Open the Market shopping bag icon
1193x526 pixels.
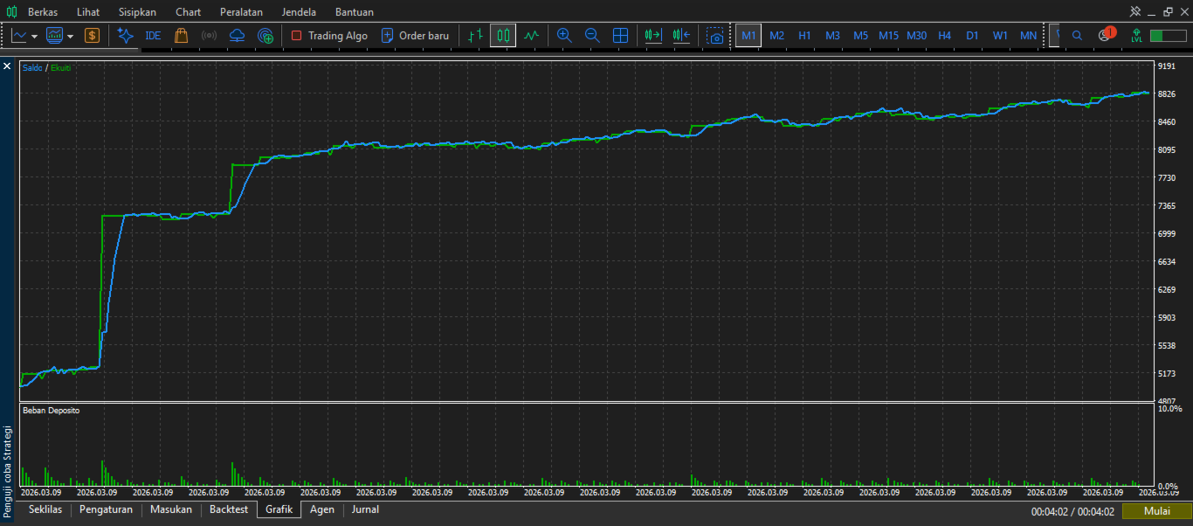point(181,36)
